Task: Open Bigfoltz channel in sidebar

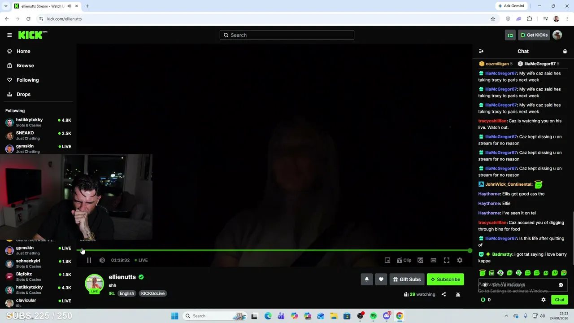Action: point(38,276)
